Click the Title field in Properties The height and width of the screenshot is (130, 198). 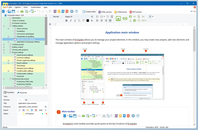tap(32, 103)
